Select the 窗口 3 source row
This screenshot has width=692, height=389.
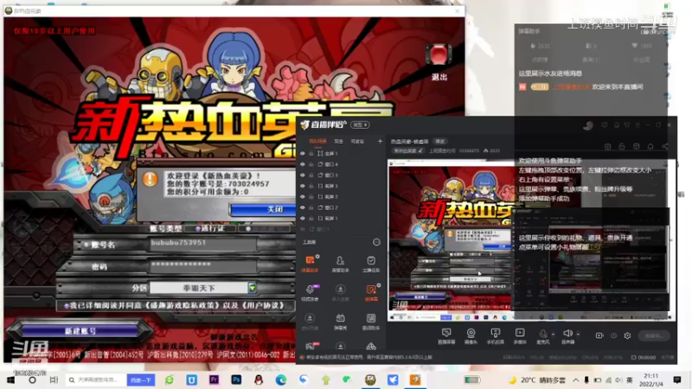[341, 175]
